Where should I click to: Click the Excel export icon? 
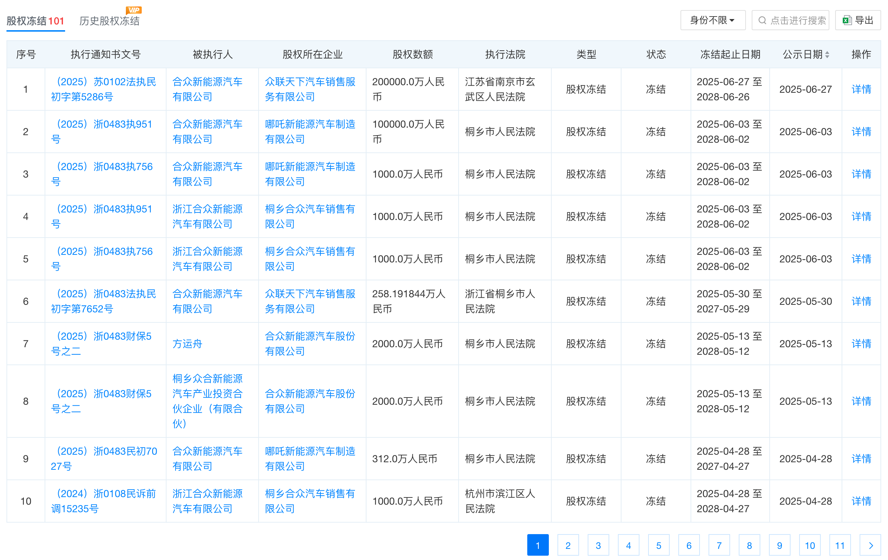tap(847, 20)
